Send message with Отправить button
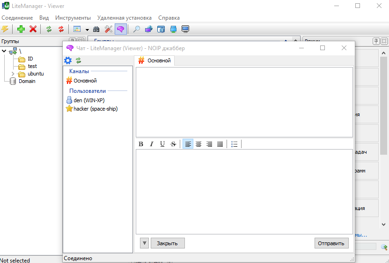Viewport: 389px width, 263px height. pyautogui.click(x=331, y=243)
